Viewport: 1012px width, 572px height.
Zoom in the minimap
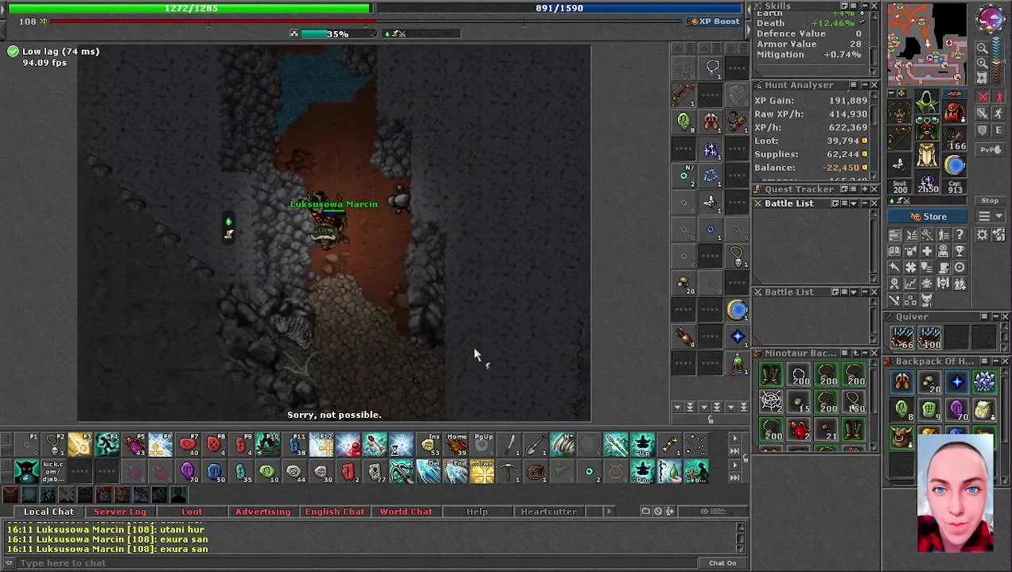point(982,63)
